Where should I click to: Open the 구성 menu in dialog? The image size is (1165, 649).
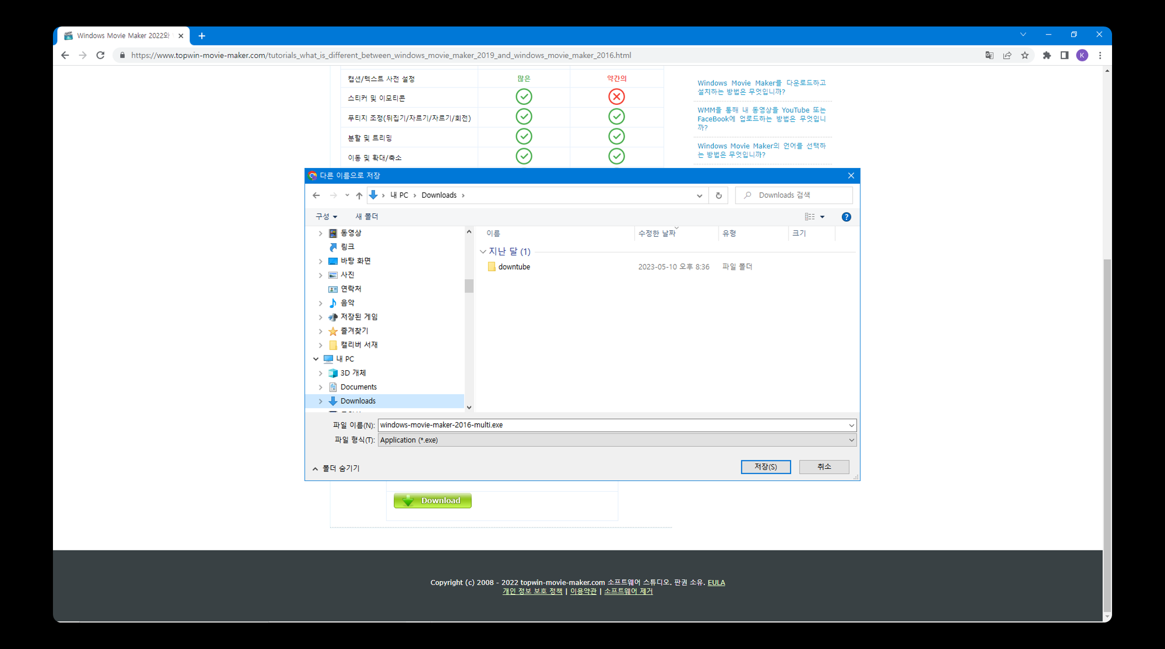tap(326, 217)
